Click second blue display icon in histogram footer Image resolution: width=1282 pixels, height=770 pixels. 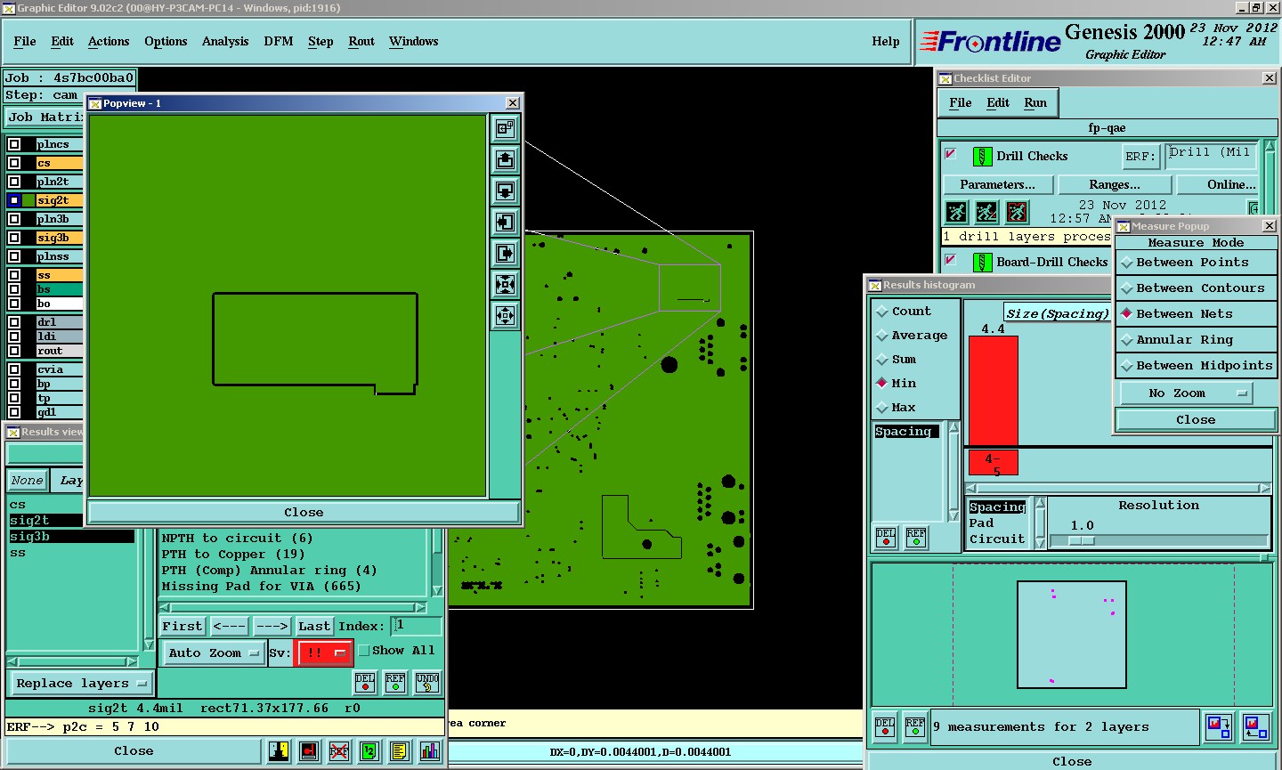[1256, 727]
